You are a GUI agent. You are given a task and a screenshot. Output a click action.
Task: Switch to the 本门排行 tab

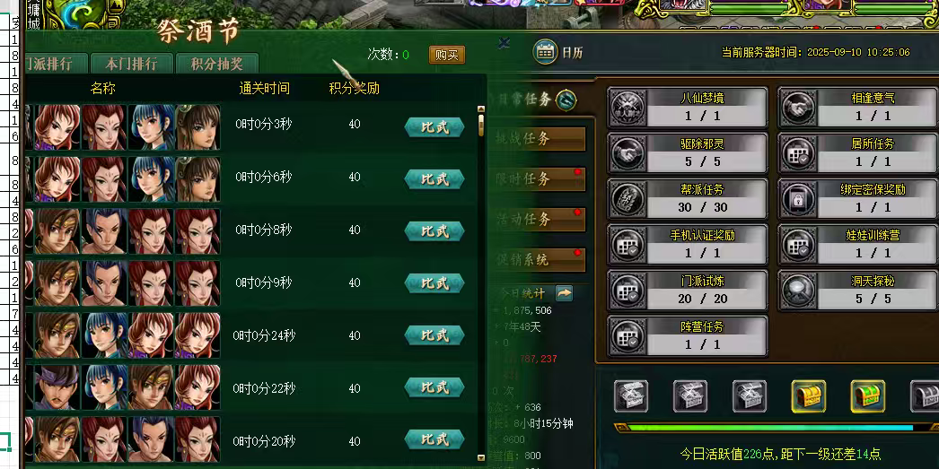(x=131, y=64)
